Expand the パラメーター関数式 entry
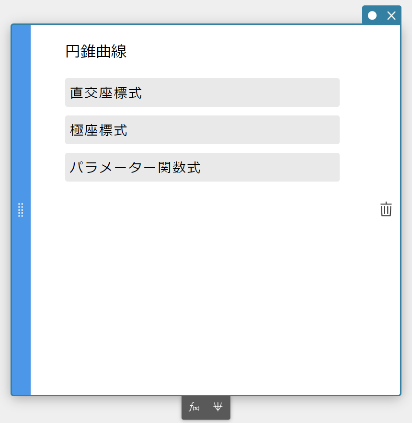412x423 pixels. [202, 167]
